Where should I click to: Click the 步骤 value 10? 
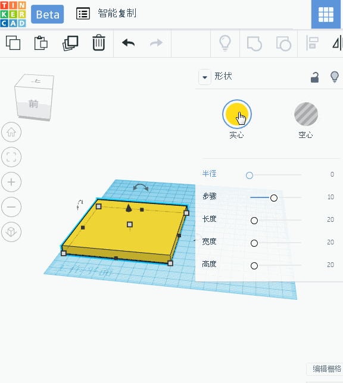(x=330, y=197)
